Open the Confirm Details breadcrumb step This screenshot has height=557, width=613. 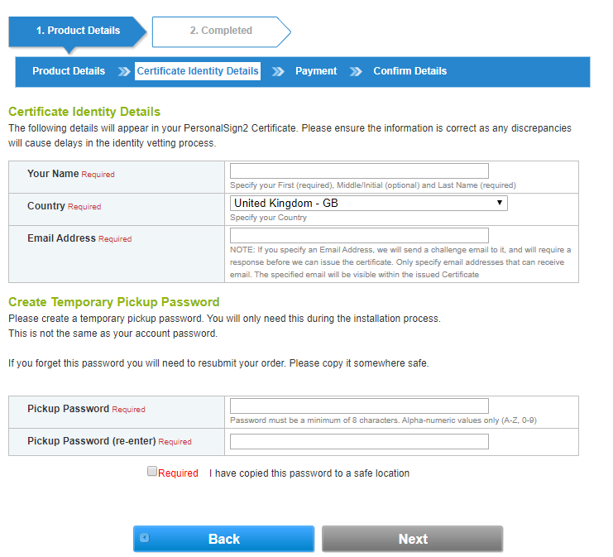(x=409, y=71)
